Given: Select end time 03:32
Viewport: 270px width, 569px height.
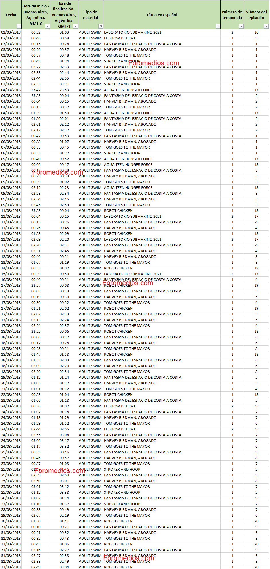Looking at the screenshot, I should click(64, 446).
